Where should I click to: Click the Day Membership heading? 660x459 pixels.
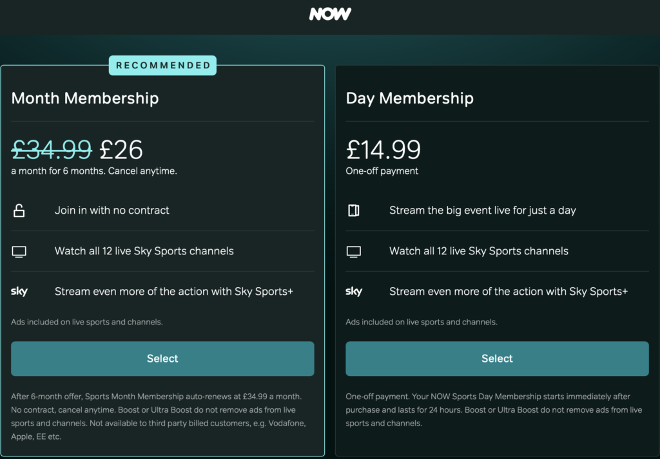[x=409, y=98]
